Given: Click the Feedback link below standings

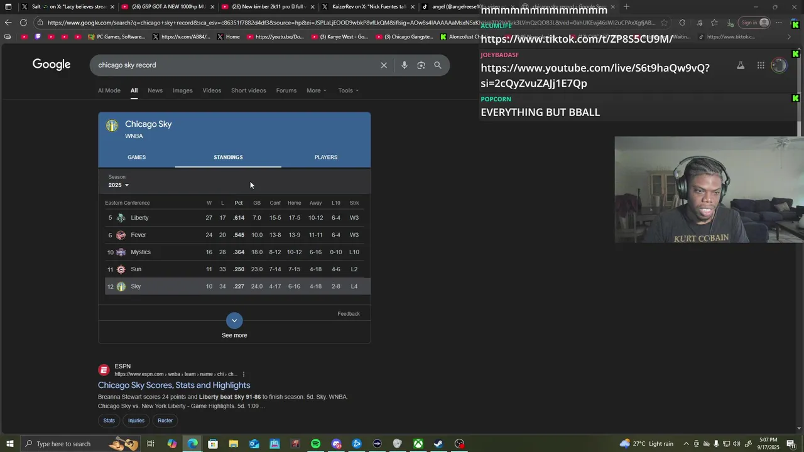Looking at the screenshot, I should pos(349,314).
